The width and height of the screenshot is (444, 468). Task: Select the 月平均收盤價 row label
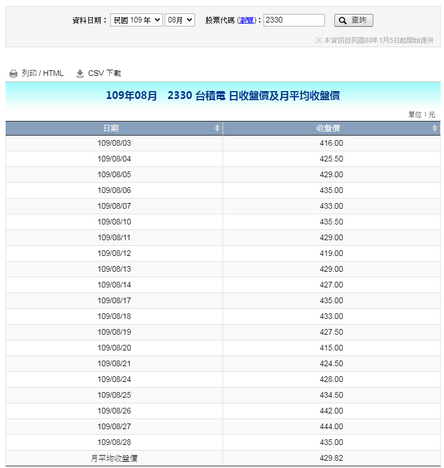click(x=114, y=458)
